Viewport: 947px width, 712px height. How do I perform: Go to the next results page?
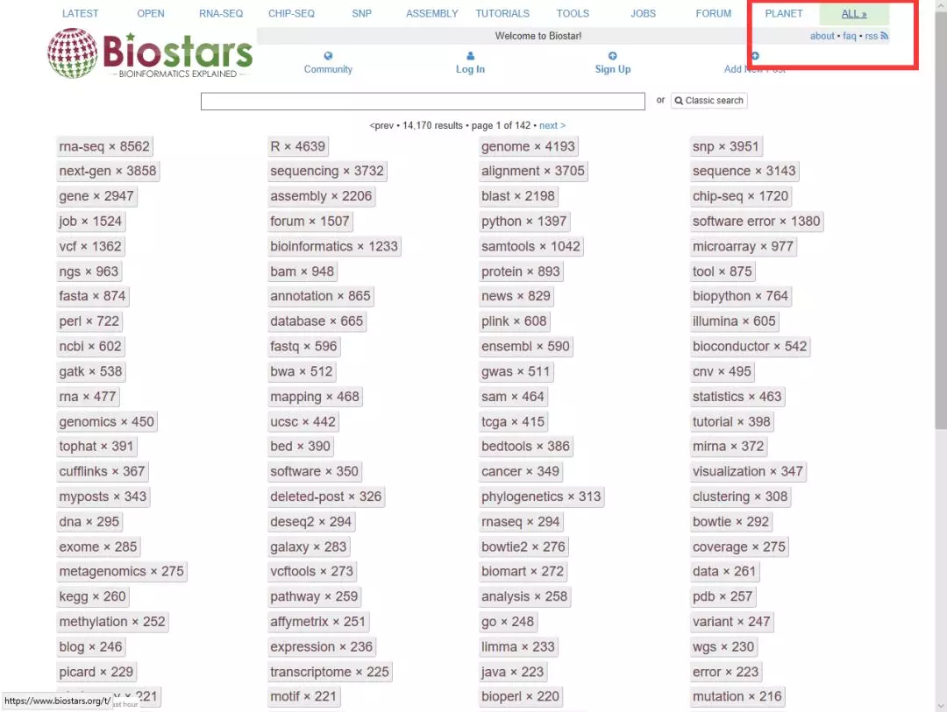[x=549, y=125]
